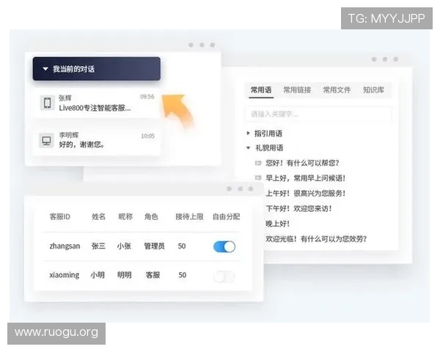Enable 自由分配 toggle for xiaoming
The width and height of the screenshot is (440, 352).
click(224, 276)
